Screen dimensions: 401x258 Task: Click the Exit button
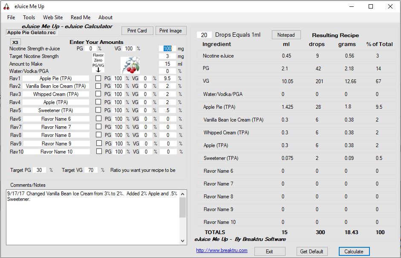[270, 251]
